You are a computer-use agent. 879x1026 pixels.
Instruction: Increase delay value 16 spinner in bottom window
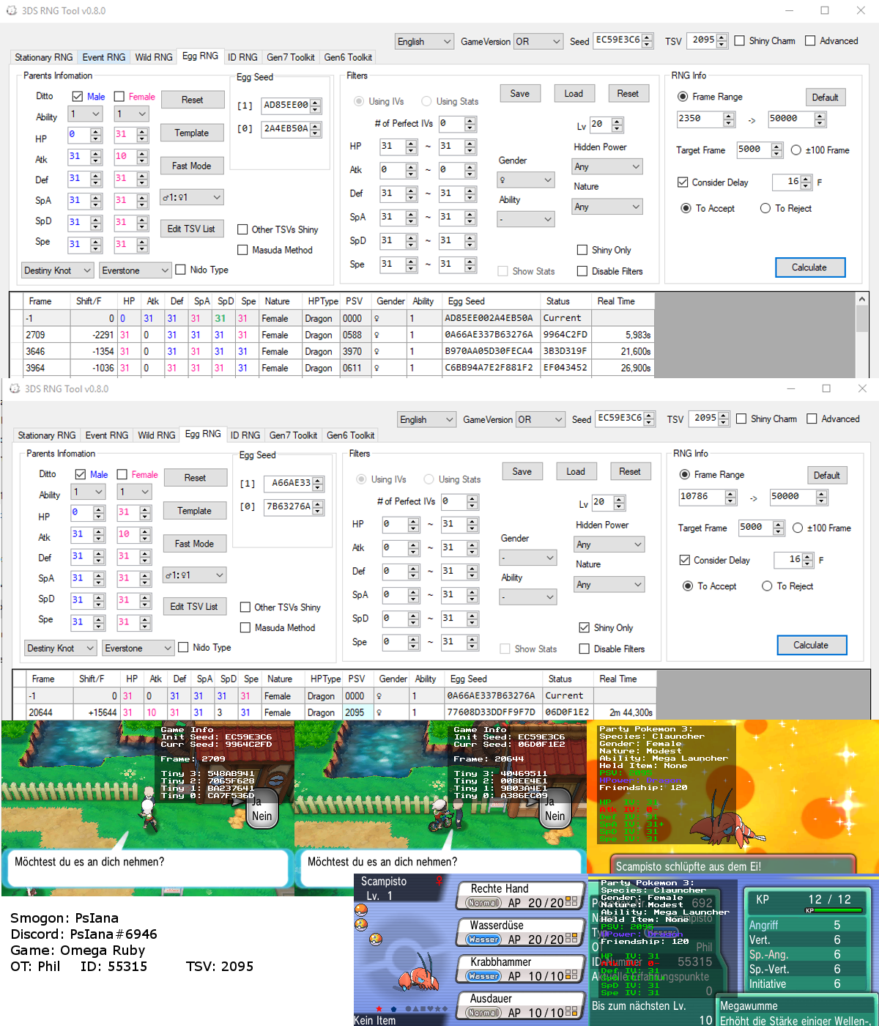click(x=808, y=557)
